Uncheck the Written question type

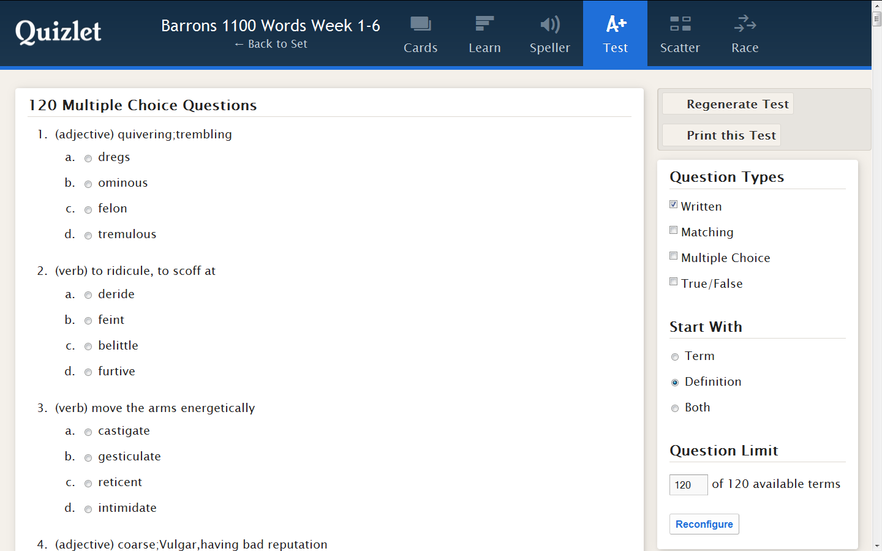pos(674,205)
